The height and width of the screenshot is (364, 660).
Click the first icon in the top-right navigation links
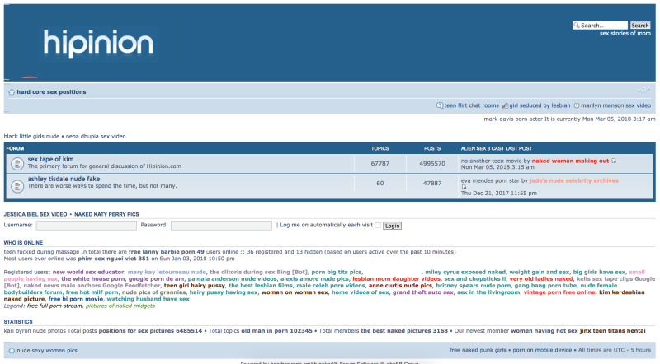click(x=440, y=105)
